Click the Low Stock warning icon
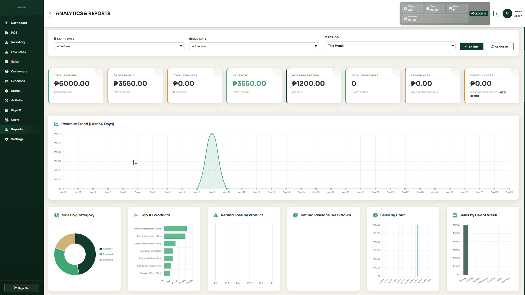The height and width of the screenshot is (295, 525). pos(7,52)
